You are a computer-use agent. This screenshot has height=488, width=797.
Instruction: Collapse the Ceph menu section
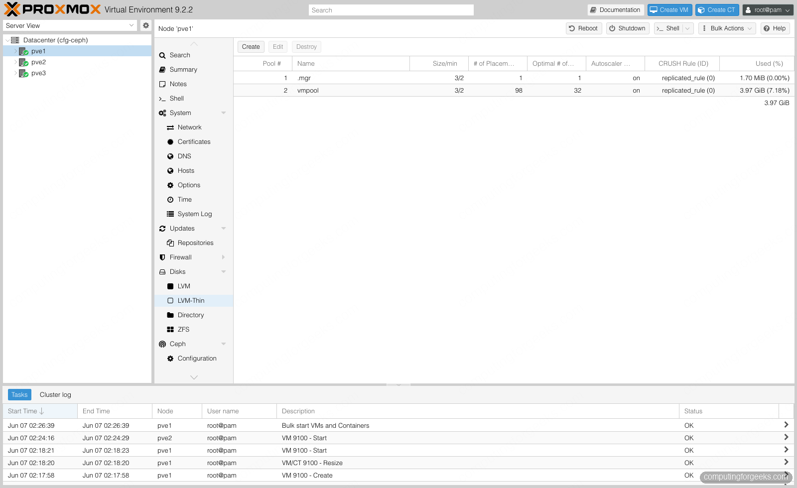224,344
